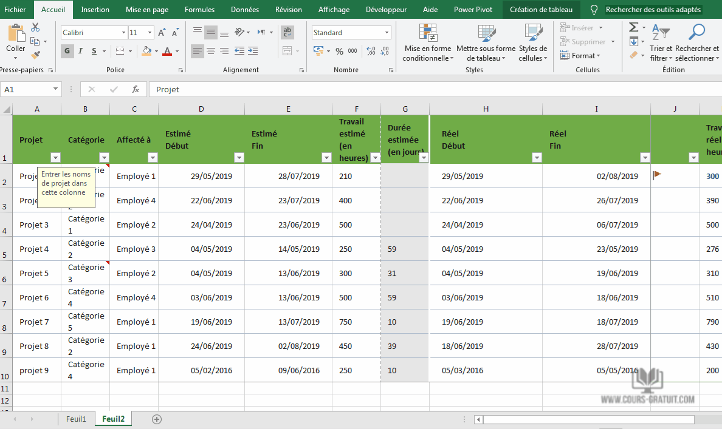Toggle bold formatting (G)

(x=67, y=51)
